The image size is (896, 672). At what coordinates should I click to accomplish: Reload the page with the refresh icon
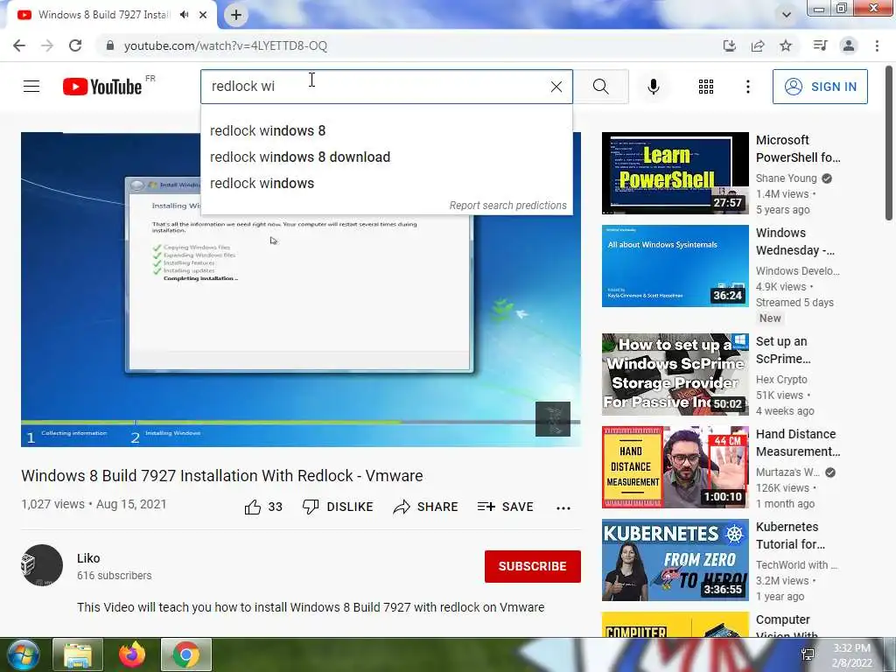(x=75, y=45)
